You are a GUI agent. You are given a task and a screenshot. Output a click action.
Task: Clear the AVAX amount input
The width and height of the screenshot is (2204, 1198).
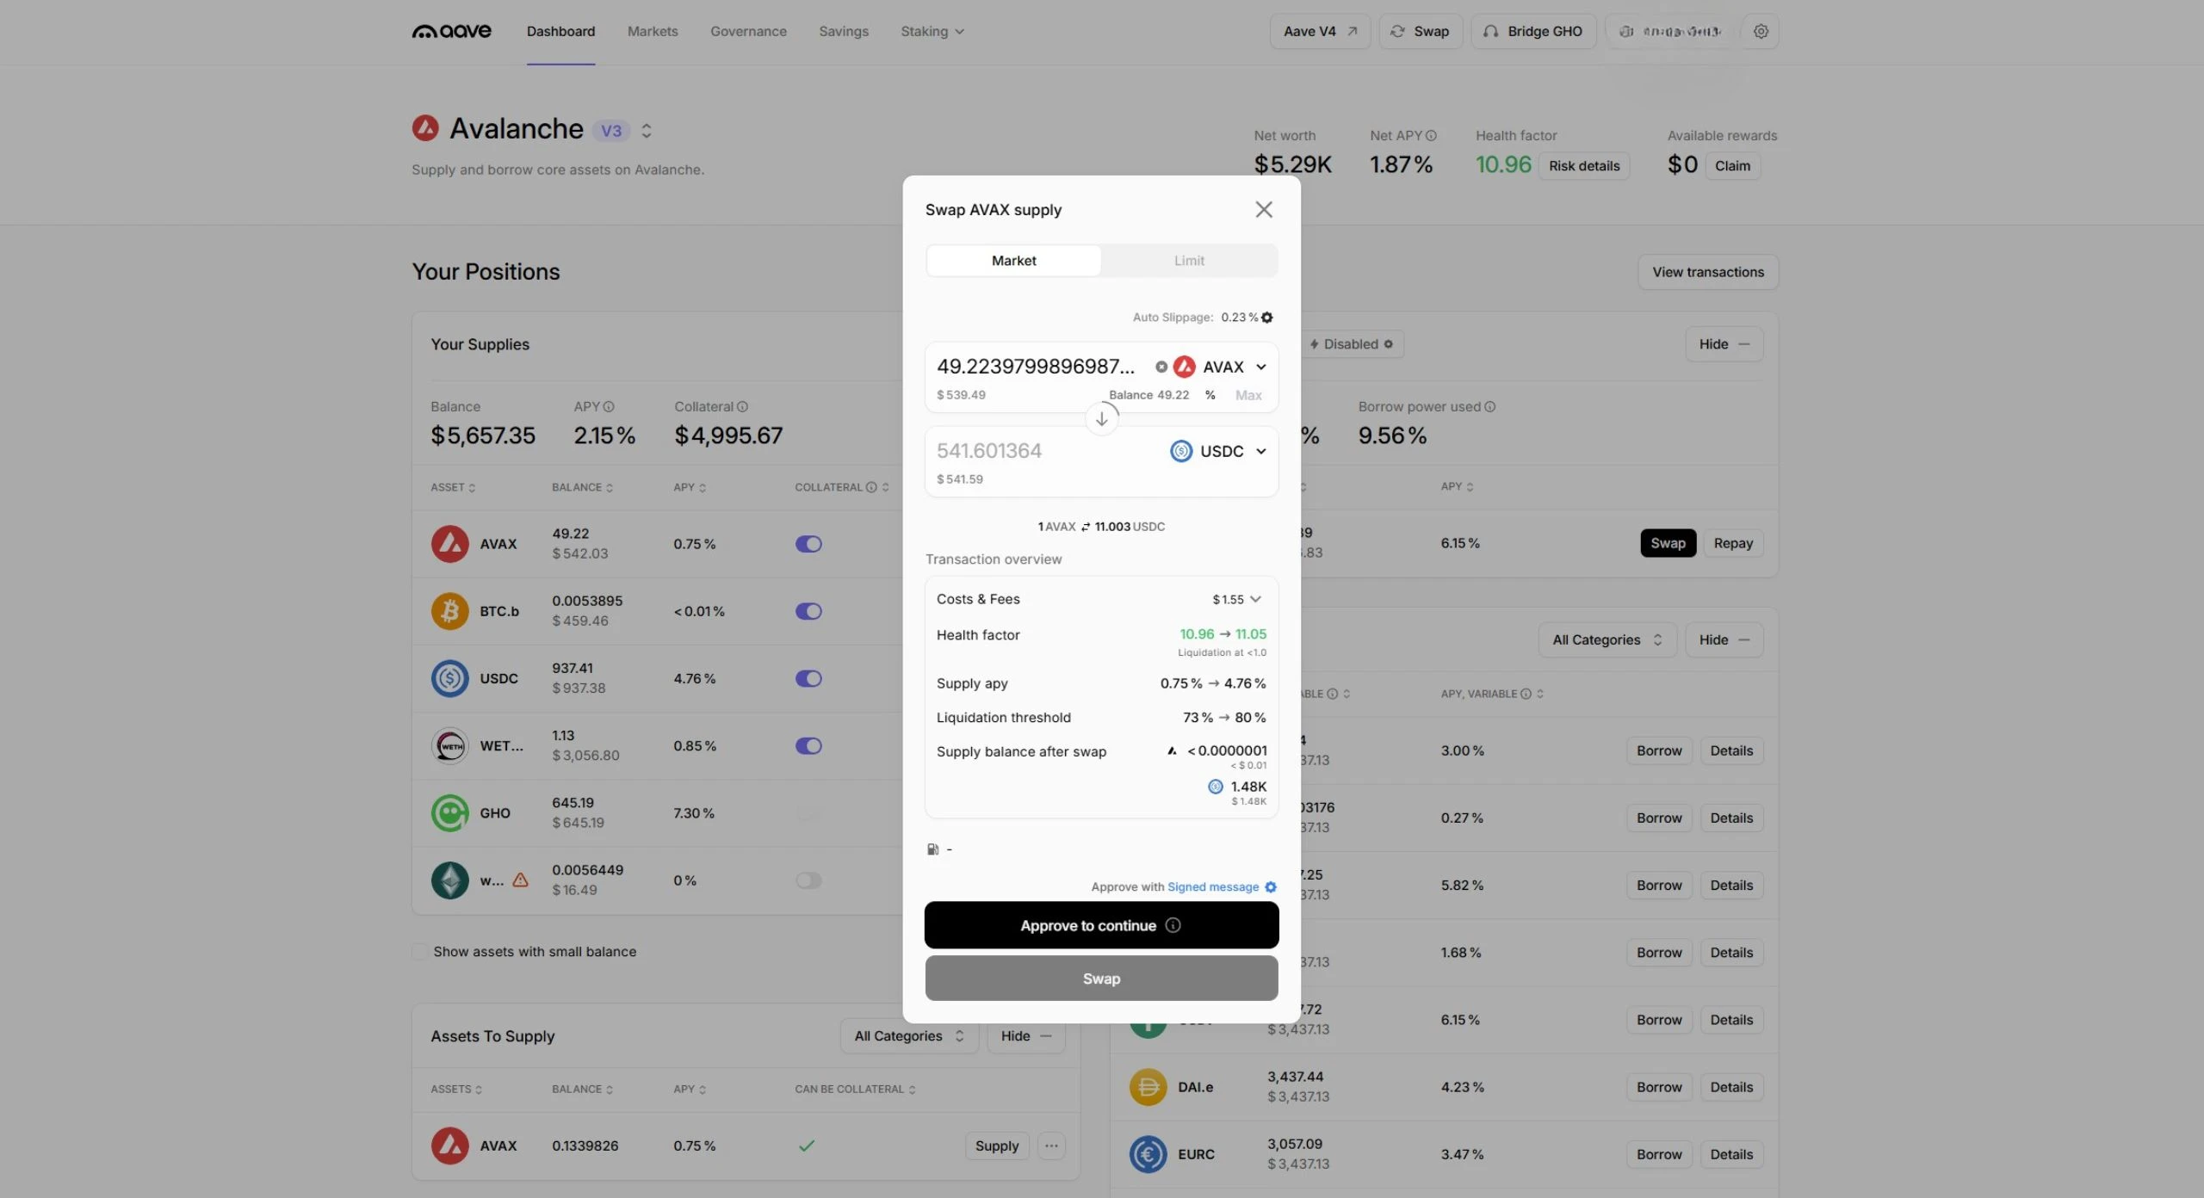(1161, 367)
